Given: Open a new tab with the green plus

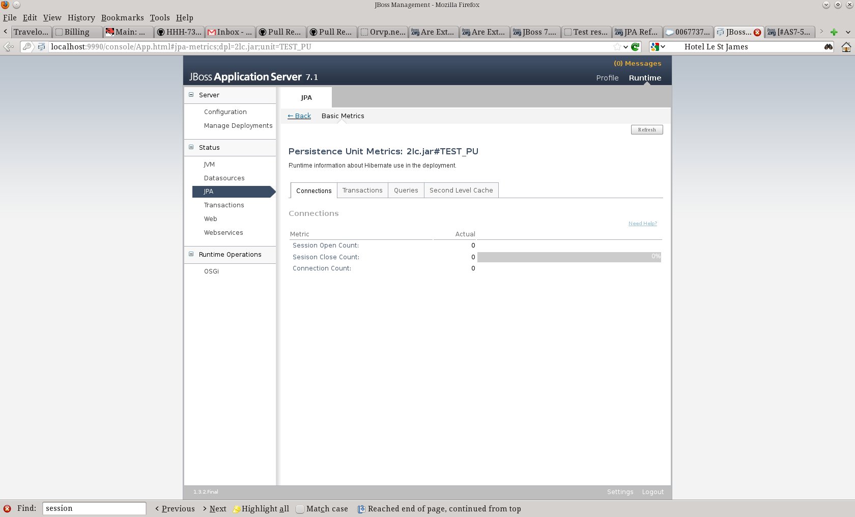Looking at the screenshot, I should pyautogui.click(x=834, y=32).
